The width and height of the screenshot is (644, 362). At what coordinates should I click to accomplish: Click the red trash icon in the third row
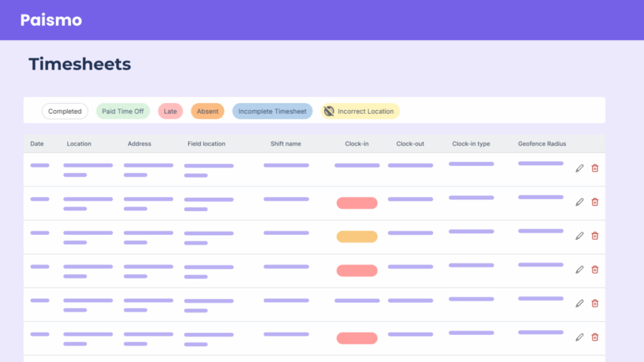pos(595,236)
